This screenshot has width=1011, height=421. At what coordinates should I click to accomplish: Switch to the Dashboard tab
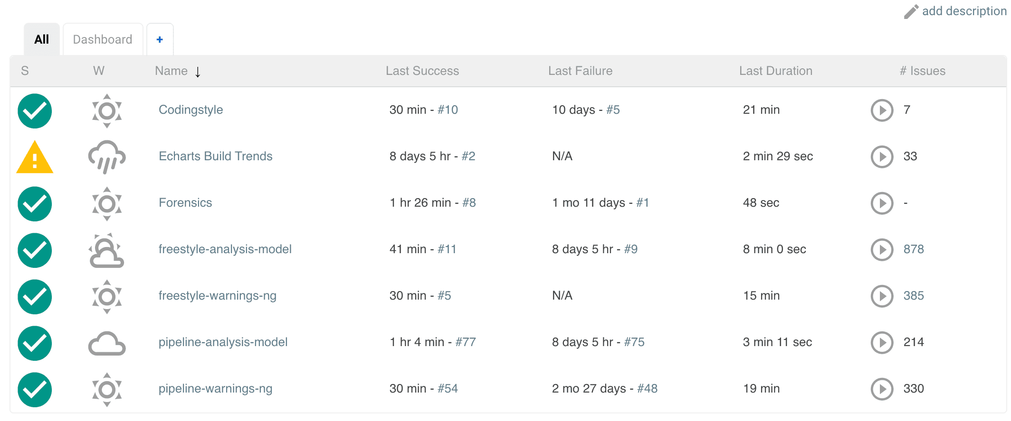point(103,39)
